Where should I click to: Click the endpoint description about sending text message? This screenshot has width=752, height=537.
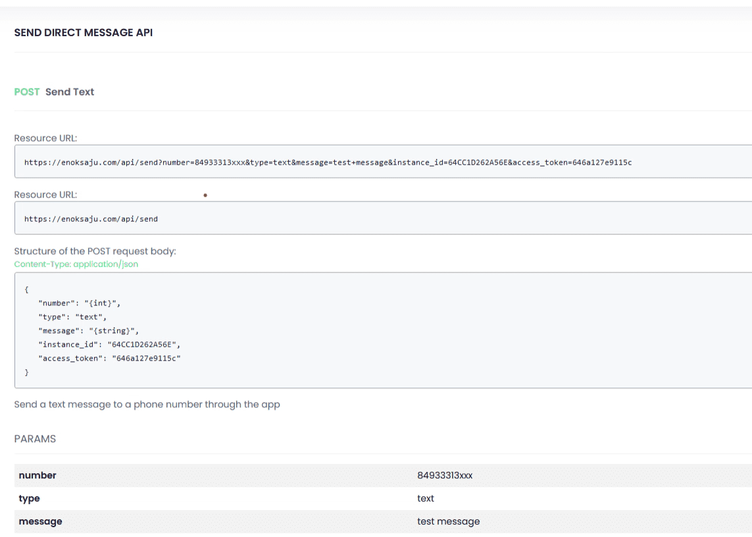(147, 405)
